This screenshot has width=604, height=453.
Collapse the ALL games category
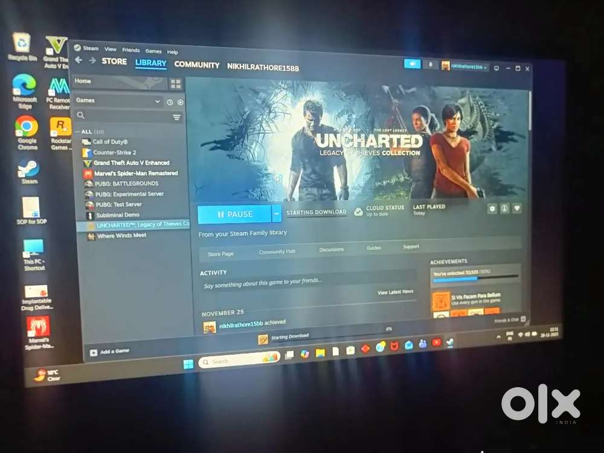pyautogui.click(x=77, y=132)
